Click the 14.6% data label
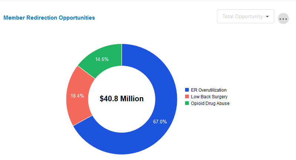Screen dimensions: 296x160 coord(101,59)
